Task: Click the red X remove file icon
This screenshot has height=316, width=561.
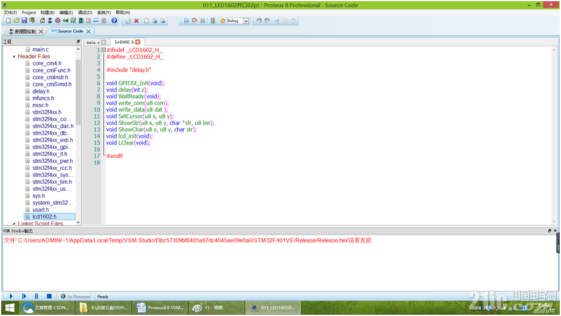Action: pos(136,21)
